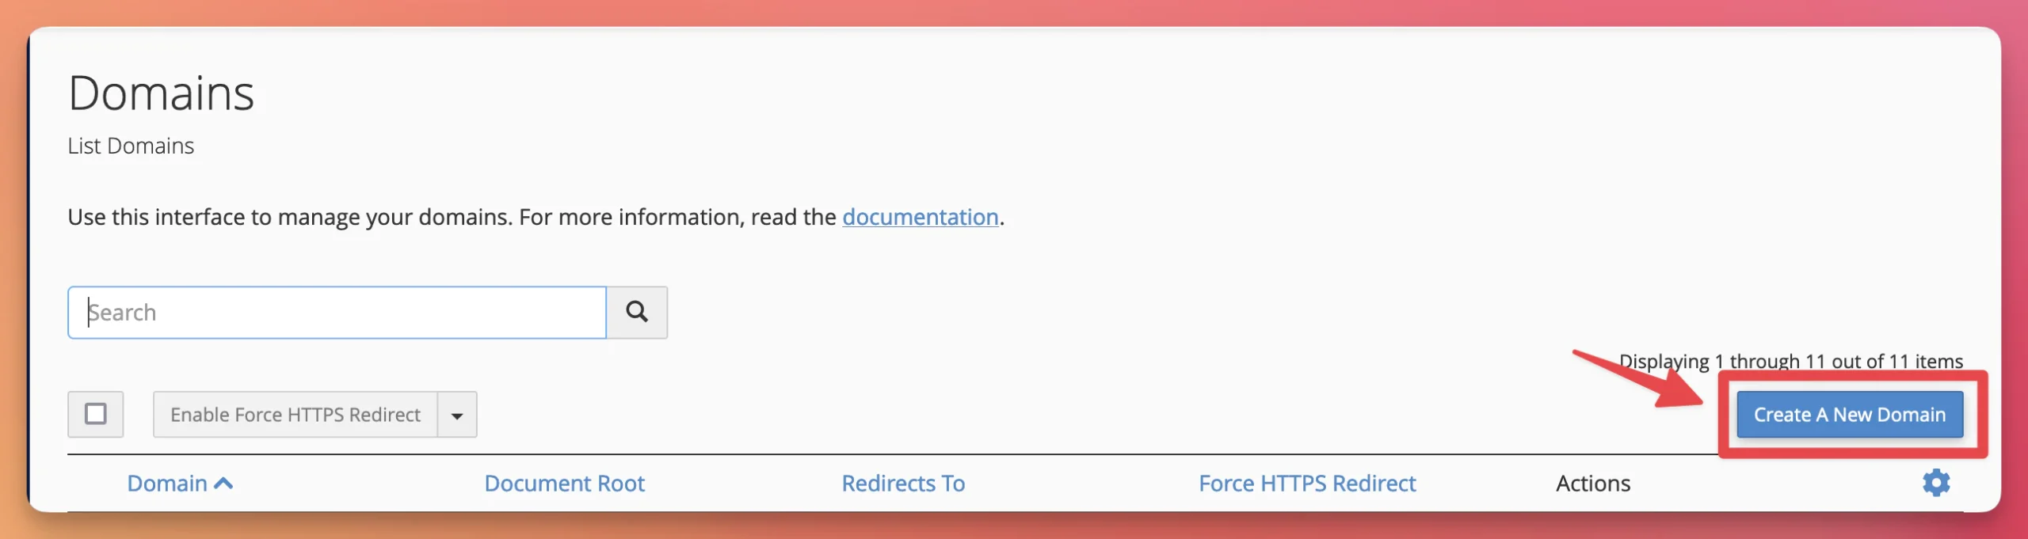Sort by the Redirects To column header

pos(903,484)
